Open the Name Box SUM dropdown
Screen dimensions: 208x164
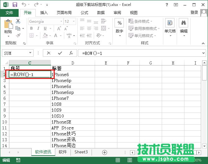[x=30, y=53]
